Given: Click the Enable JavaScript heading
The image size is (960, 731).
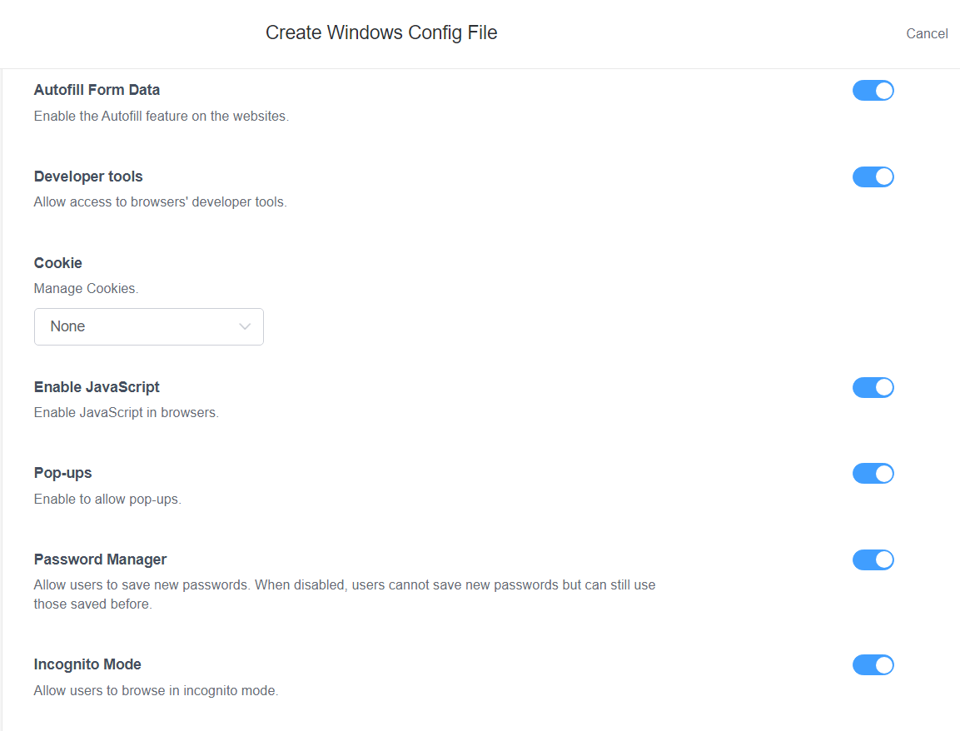Looking at the screenshot, I should (x=96, y=386).
